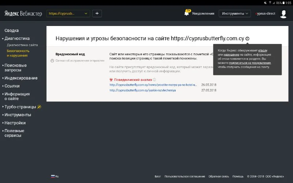
Task: Click the Яндекс Вебмастер logo
Action: [23, 14]
